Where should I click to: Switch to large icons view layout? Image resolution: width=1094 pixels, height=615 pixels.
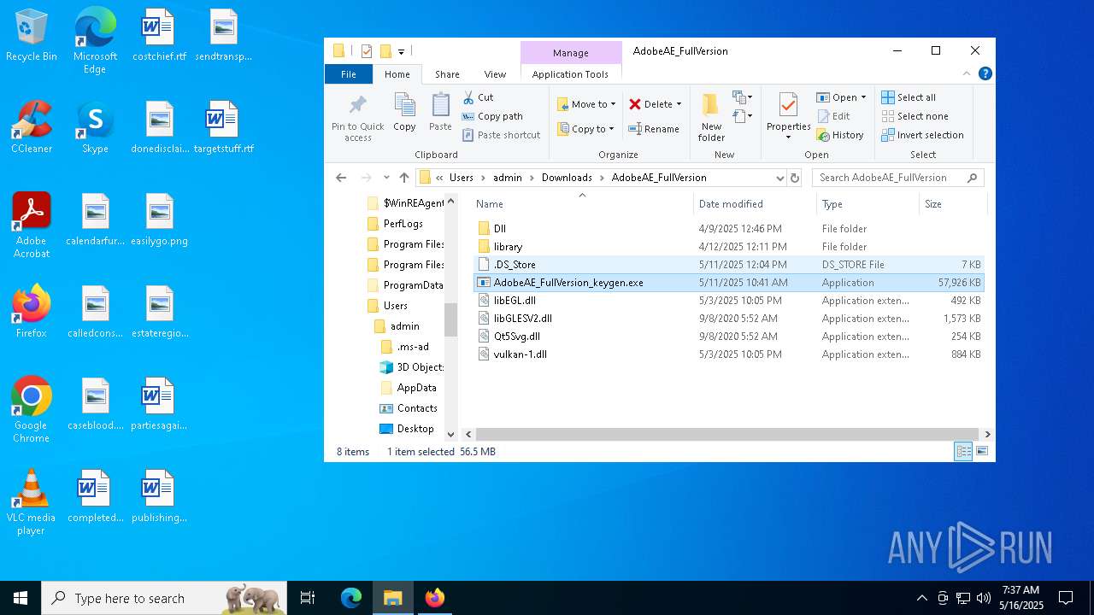982,451
